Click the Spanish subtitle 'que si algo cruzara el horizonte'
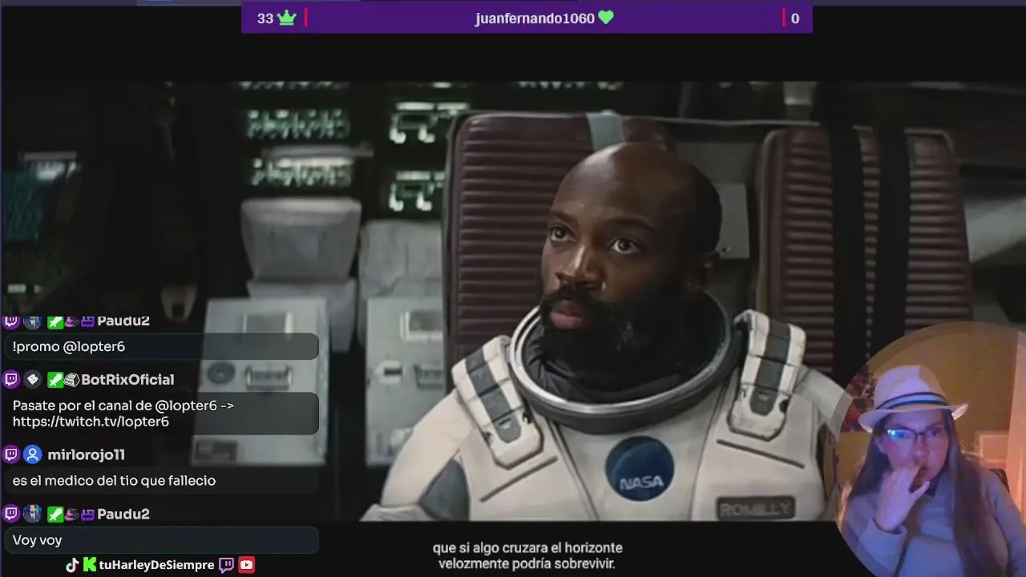This screenshot has height=577, width=1026. tap(527, 548)
